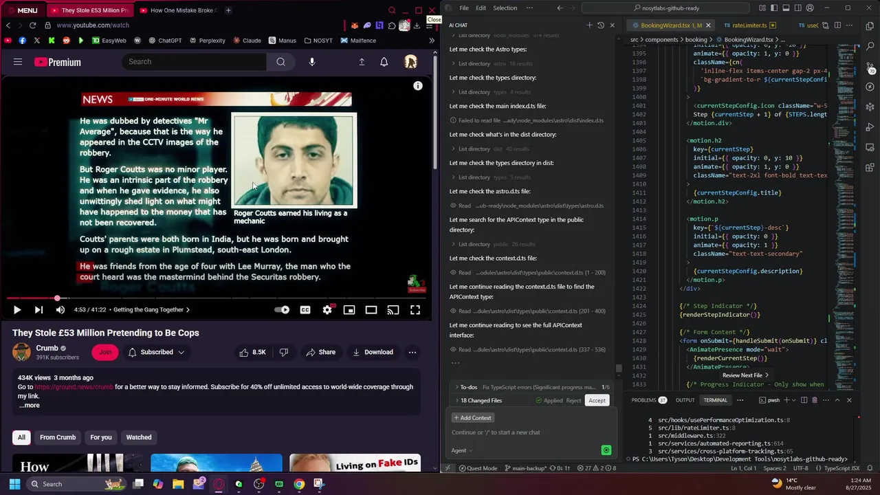Image resolution: width=880 pixels, height=495 pixels.
Task: Open new browser tab with plus
Action: [228, 10]
